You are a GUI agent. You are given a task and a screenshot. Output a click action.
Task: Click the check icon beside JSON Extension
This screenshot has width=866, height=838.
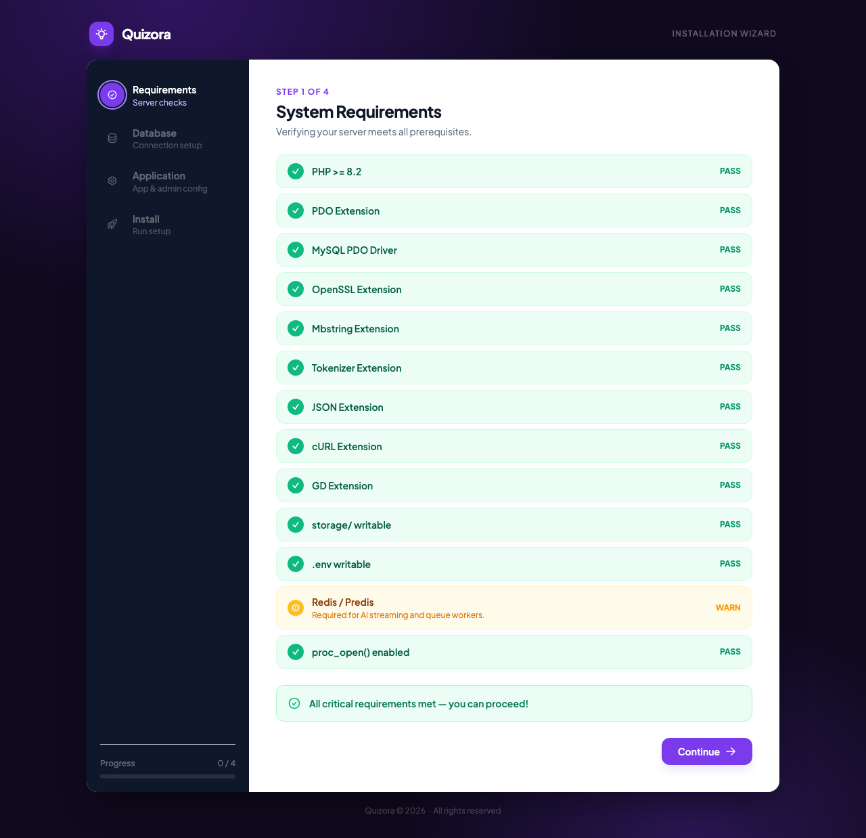pos(296,407)
